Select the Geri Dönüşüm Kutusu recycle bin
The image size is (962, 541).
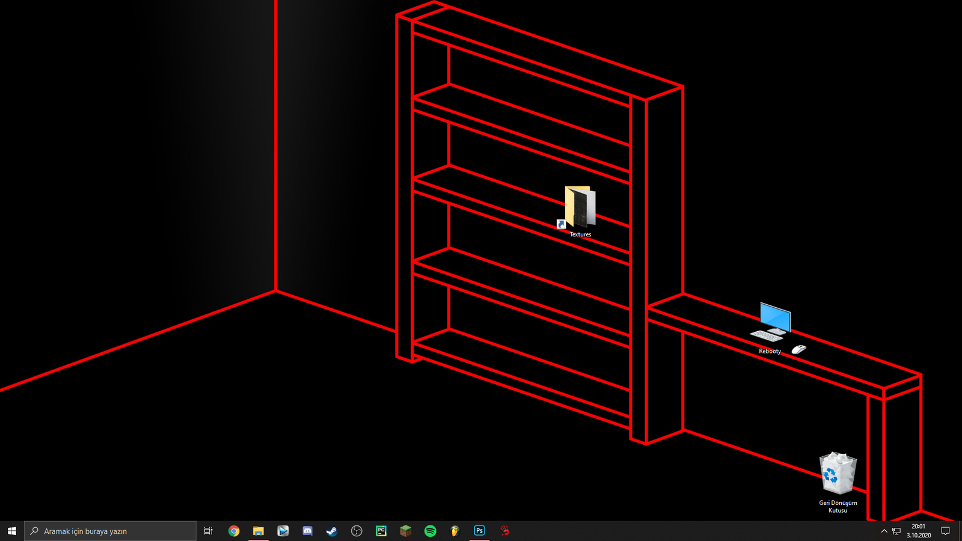(x=838, y=474)
